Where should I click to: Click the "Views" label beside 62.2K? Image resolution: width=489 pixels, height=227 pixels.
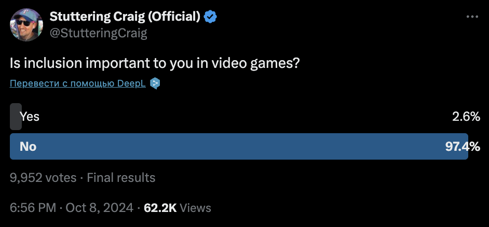(x=196, y=208)
